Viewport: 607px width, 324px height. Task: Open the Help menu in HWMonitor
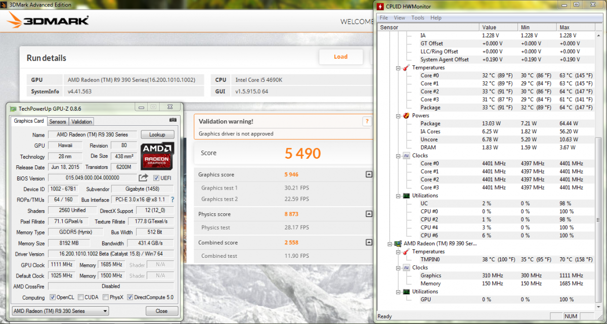click(436, 18)
